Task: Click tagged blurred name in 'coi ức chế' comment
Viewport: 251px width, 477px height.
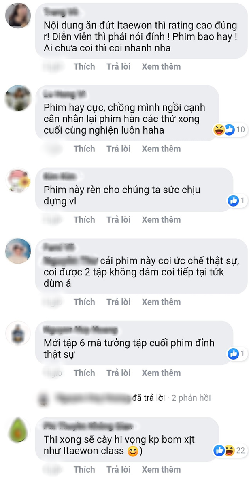Action: pyautogui.click(x=70, y=261)
